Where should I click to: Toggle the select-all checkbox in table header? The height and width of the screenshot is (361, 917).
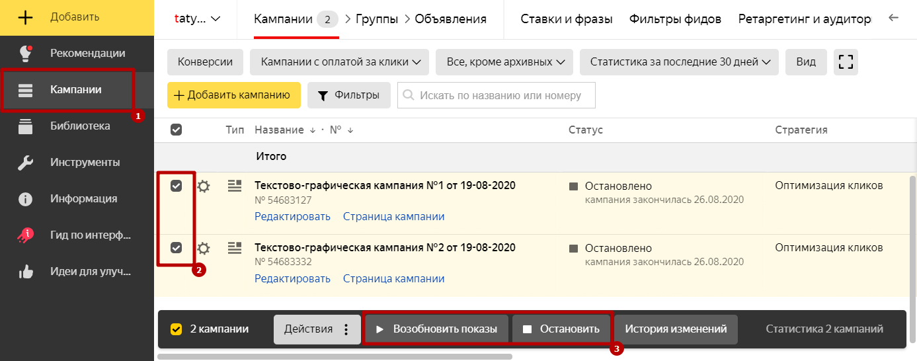pos(176,130)
